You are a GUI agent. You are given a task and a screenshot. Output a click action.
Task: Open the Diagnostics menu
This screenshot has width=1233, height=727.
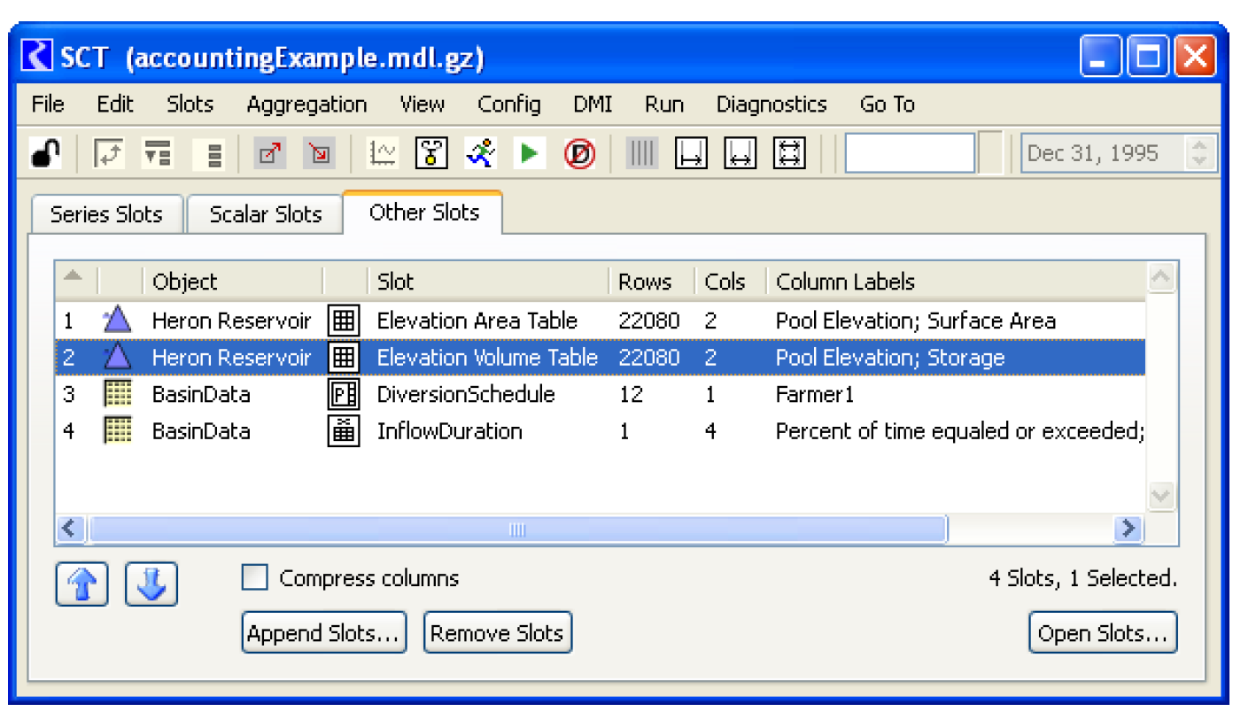coord(771,104)
